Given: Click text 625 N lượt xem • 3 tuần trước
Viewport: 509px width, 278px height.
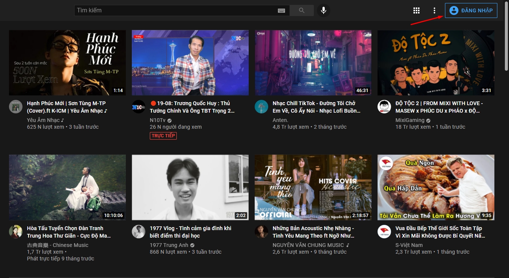Looking at the screenshot, I should point(63,127).
